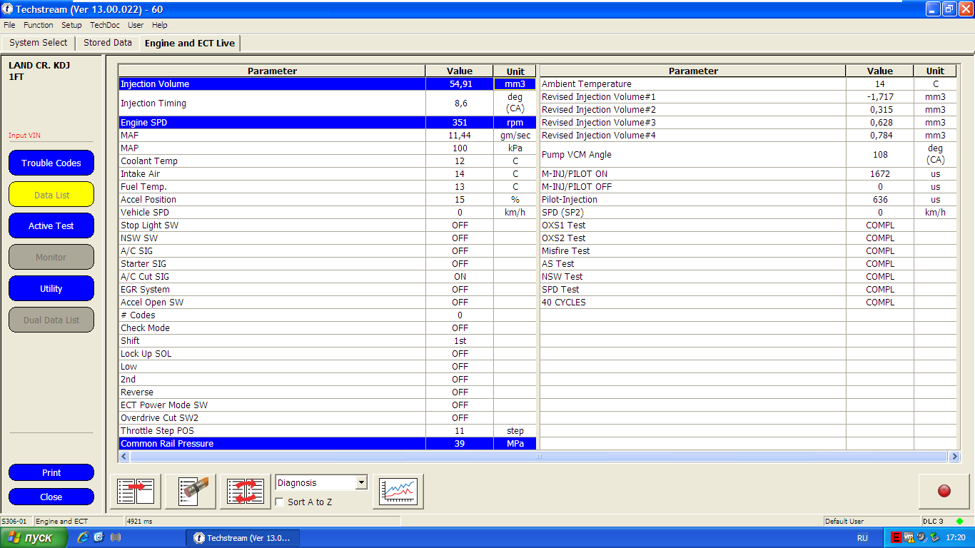Open the Function menu
This screenshot has height=548, width=975.
point(39,25)
